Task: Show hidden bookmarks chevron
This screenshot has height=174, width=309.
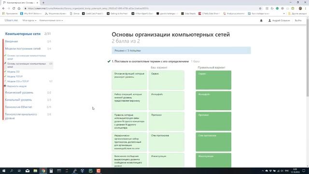Action: (284, 14)
